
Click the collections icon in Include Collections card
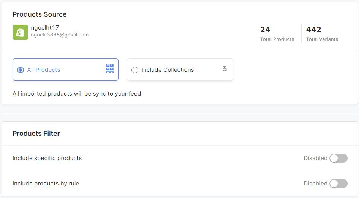click(x=225, y=68)
